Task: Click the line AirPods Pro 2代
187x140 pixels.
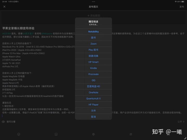Action: pyautogui.click(x=10, y=67)
